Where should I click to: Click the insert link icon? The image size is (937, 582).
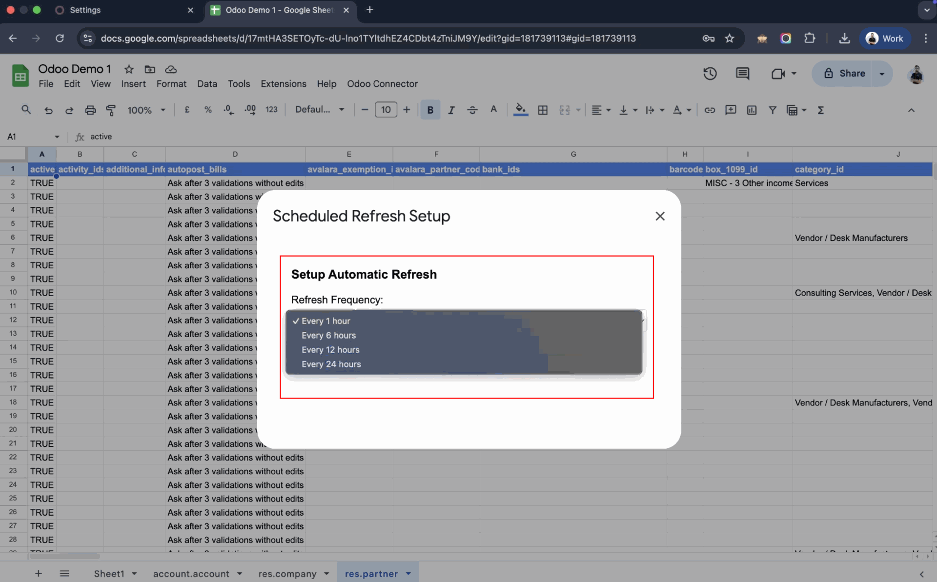pos(710,110)
